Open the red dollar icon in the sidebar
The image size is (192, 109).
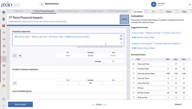click(x=4, y=26)
